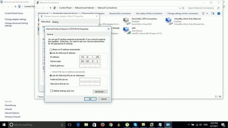Viewport: 228px width, 128px height.
Task: Click the Subnet mask field
Action: (90, 62)
